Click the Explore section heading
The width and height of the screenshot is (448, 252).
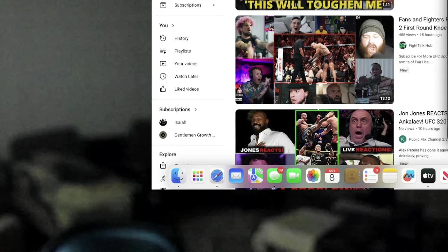tap(168, 154)
